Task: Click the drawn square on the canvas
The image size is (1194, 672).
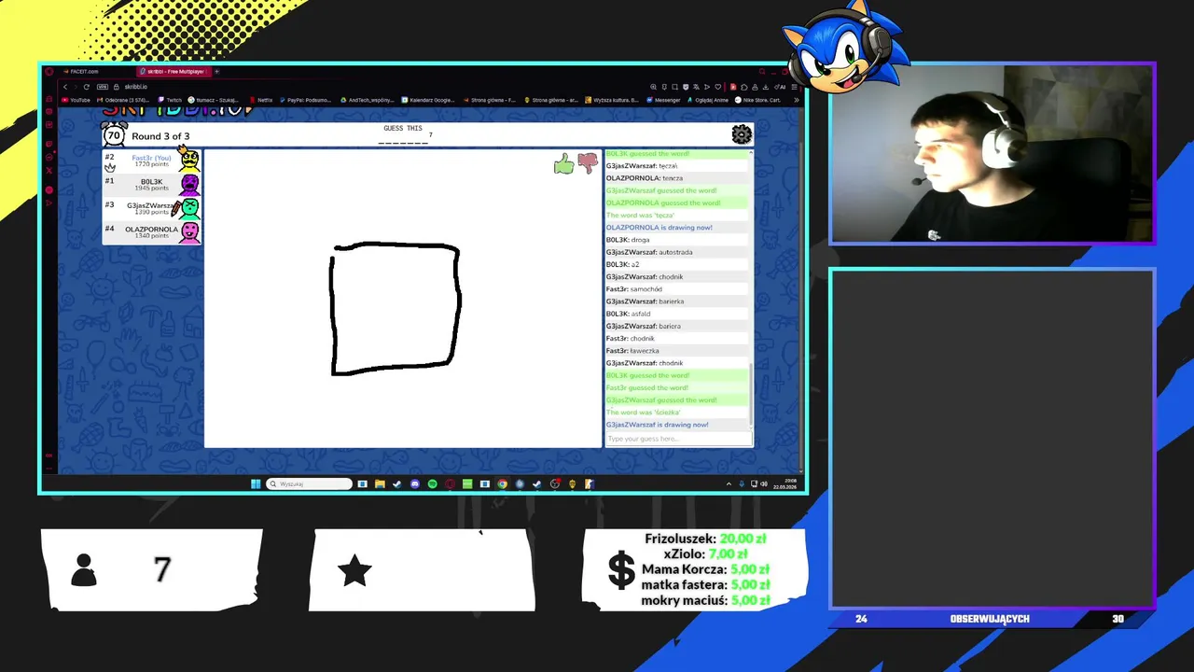Action: point(395,309)
